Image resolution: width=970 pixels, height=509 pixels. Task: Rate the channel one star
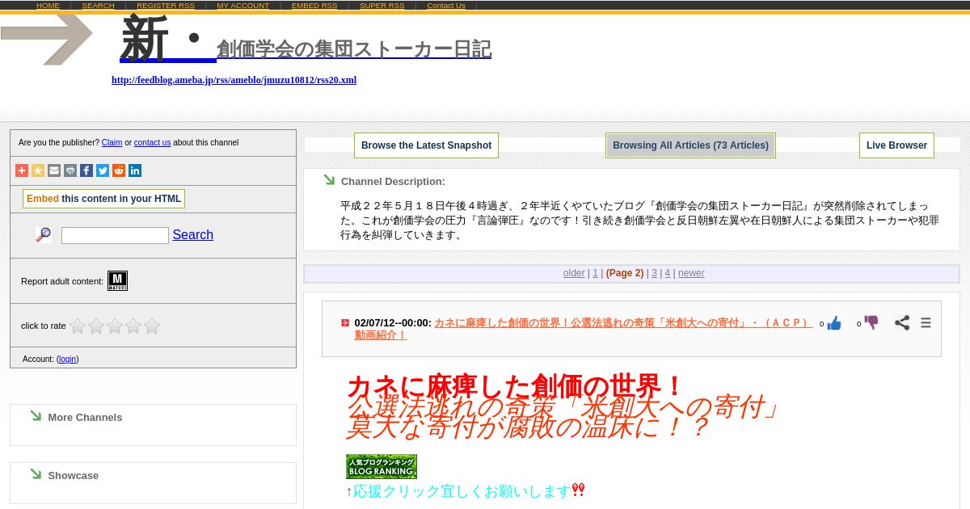point(78,326)
